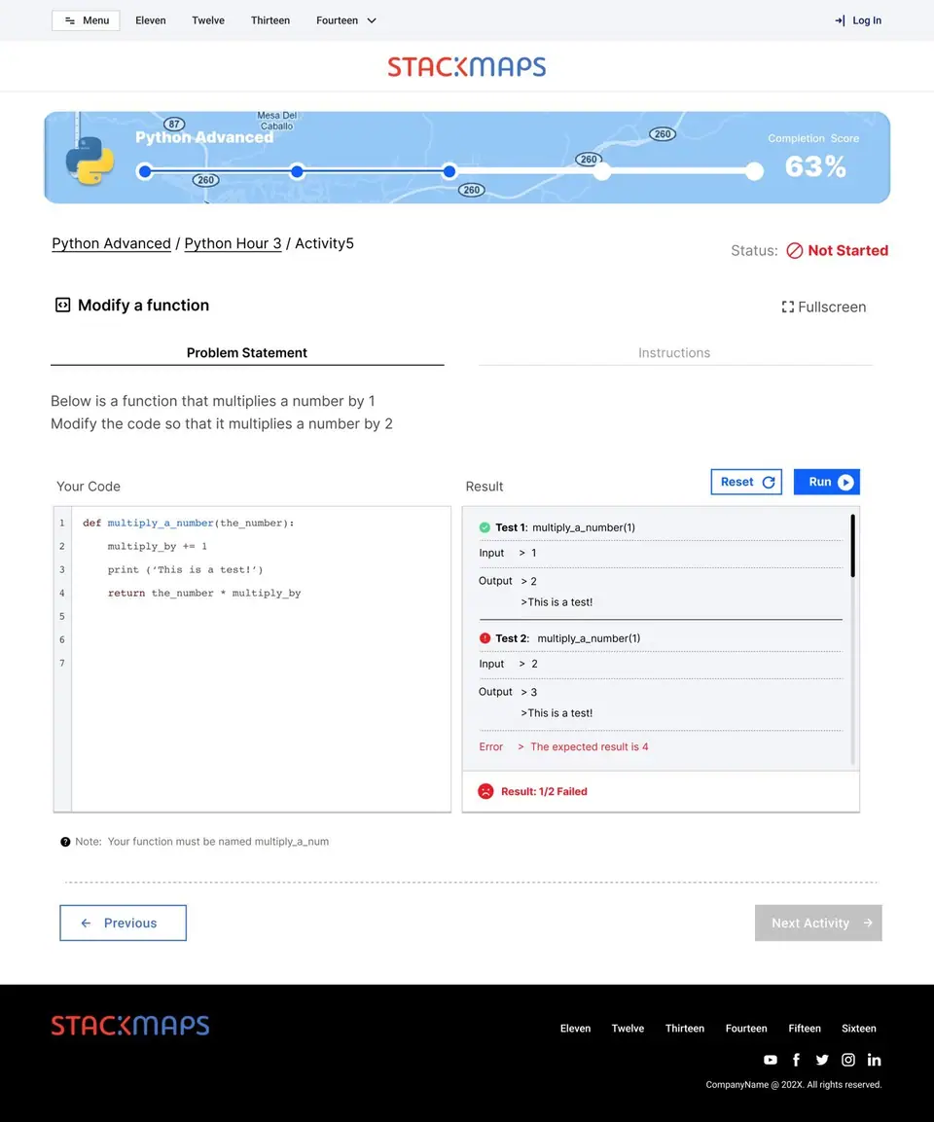Click the Test 2 multiply_a_number(1) heading
The height and width of the screenshot is (1122, 934).
568,638
